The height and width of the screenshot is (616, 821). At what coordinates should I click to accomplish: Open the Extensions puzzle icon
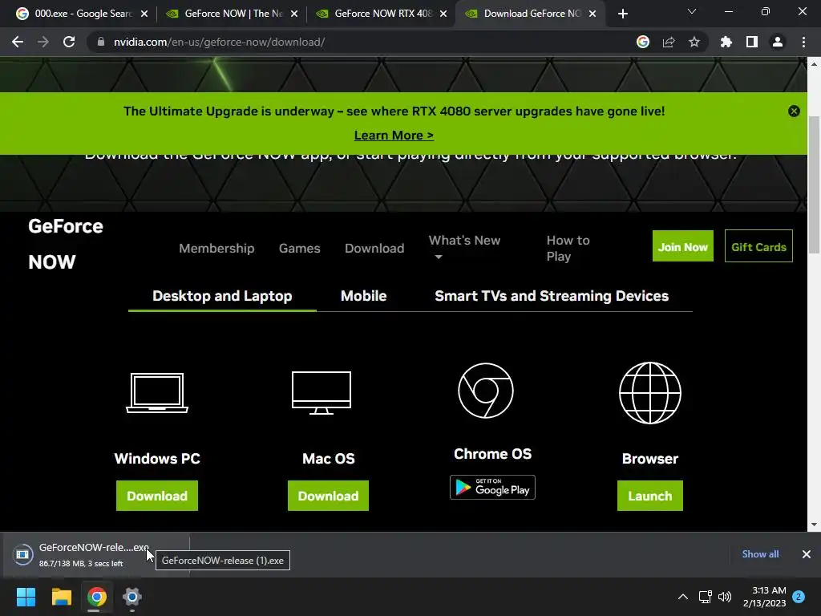[726, 42]
